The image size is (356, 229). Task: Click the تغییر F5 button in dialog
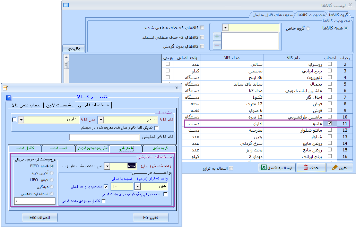(150, 218)
